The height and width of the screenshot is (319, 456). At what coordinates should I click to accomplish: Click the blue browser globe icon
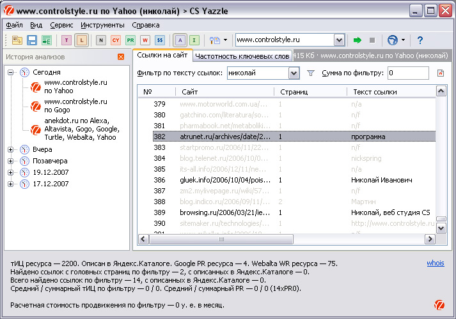click(x=393, y=40)
